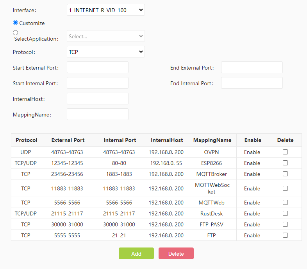Screen dimensions: 307x269
Task: Click the MappingName column header
Action: [212, 140]
